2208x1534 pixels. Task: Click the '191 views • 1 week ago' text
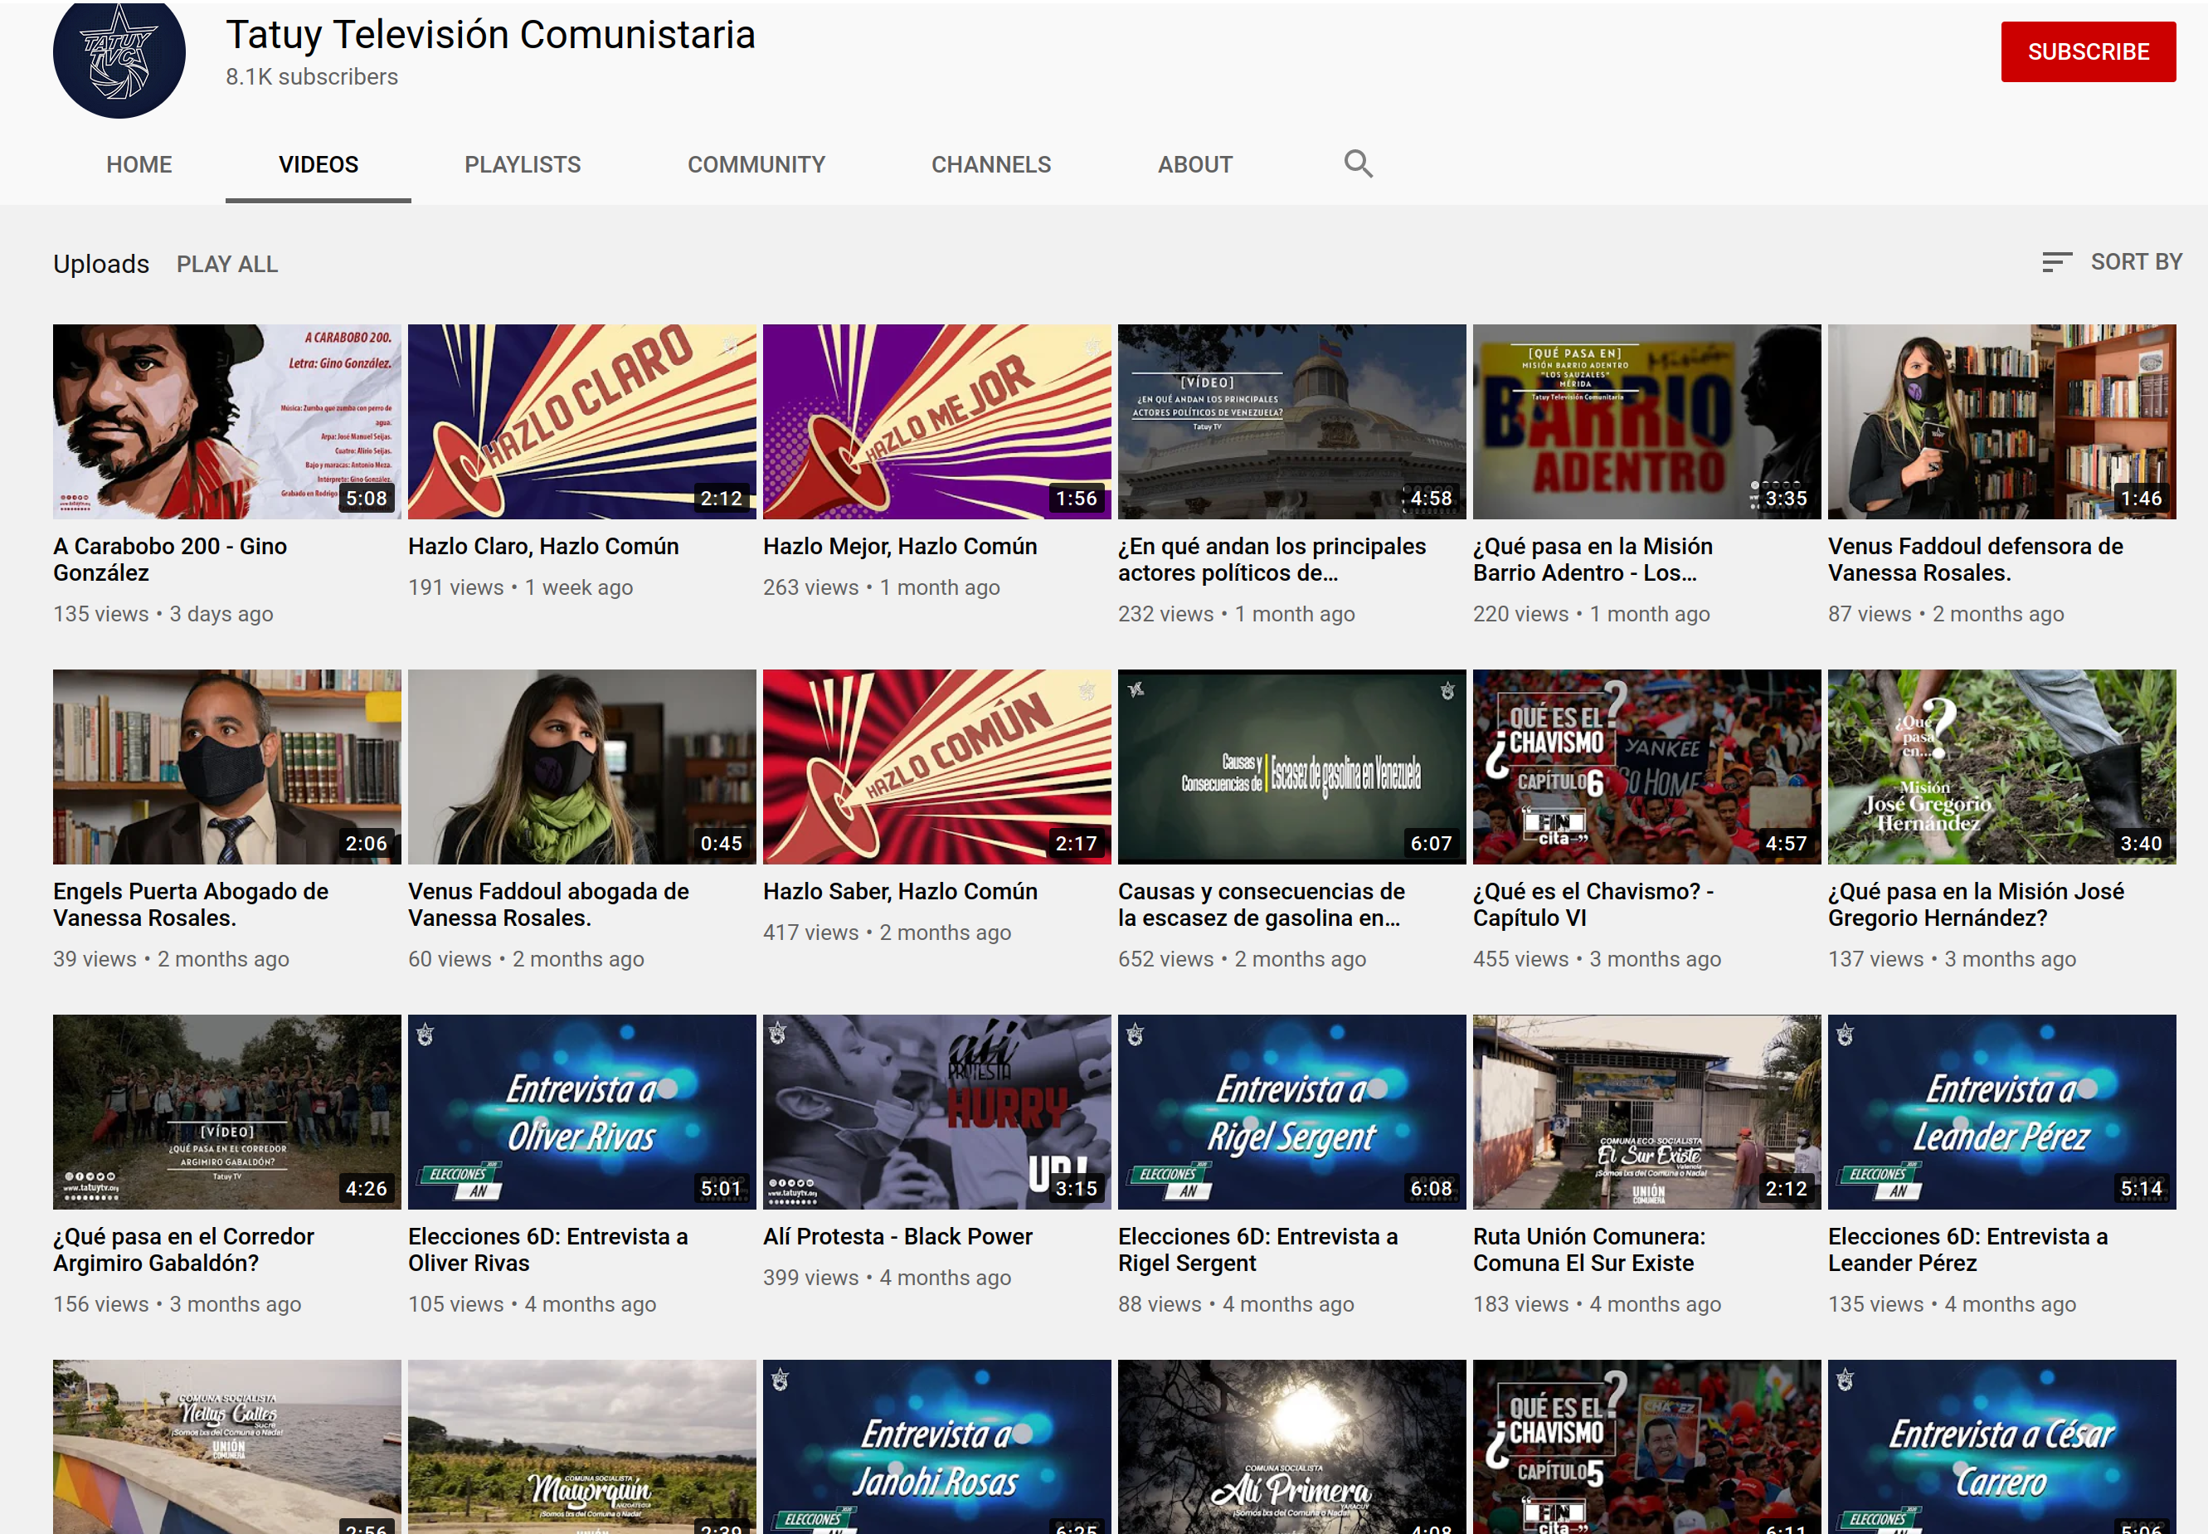click(521, 587)
